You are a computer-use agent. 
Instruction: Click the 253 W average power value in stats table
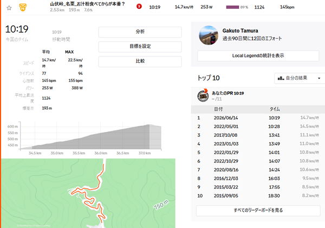click(47, 88)
